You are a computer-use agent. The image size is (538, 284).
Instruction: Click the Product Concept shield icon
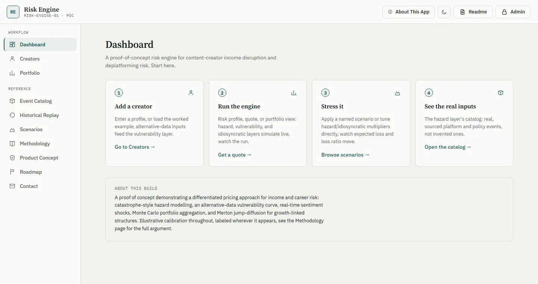coord(12,158)
